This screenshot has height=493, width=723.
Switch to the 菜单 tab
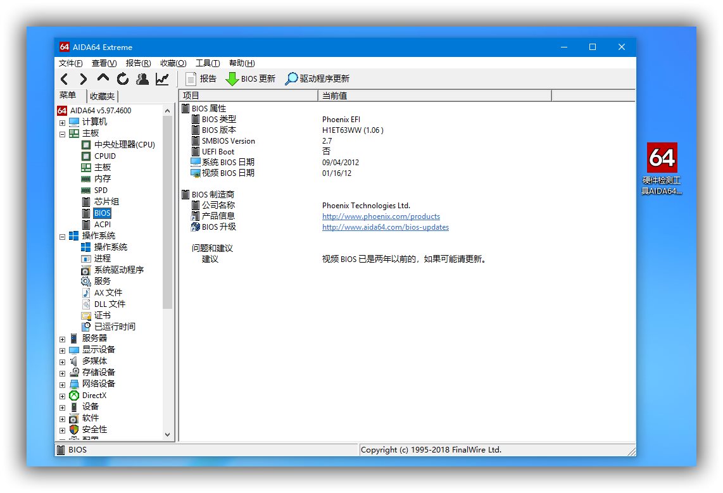68,96
